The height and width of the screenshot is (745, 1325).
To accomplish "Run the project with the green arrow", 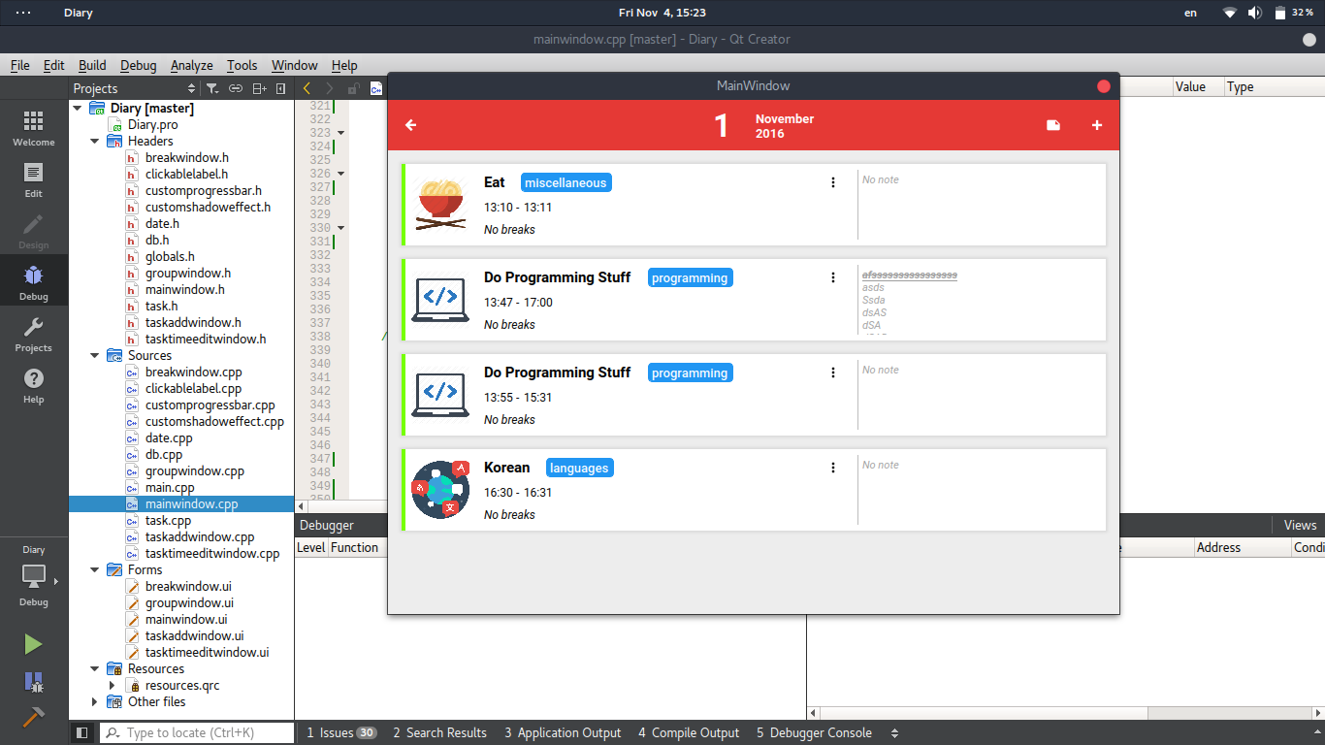I will coord(33,644).
